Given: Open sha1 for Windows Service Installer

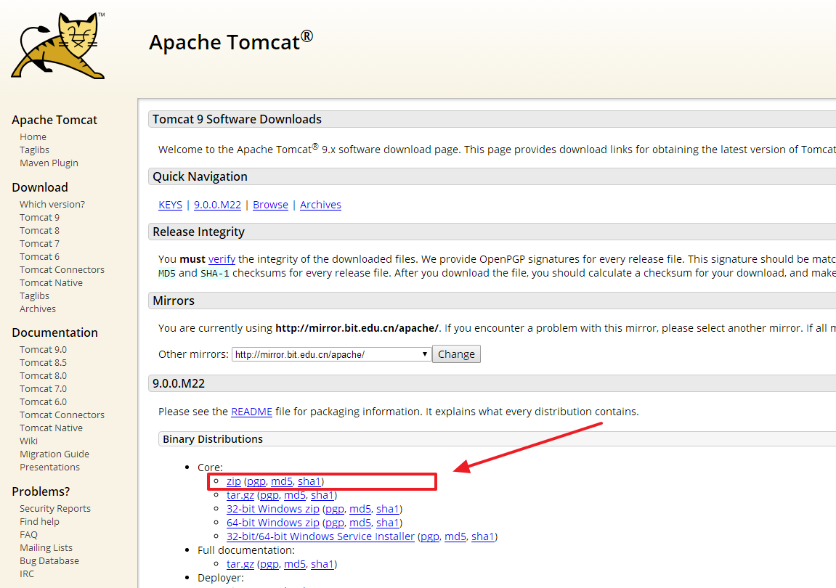Looking at the screenshot, I should coord(483,537).
